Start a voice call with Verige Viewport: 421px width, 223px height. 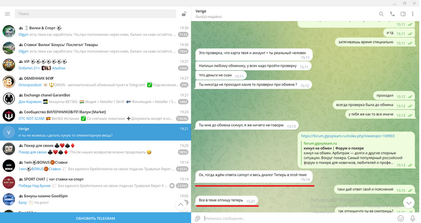392,14
